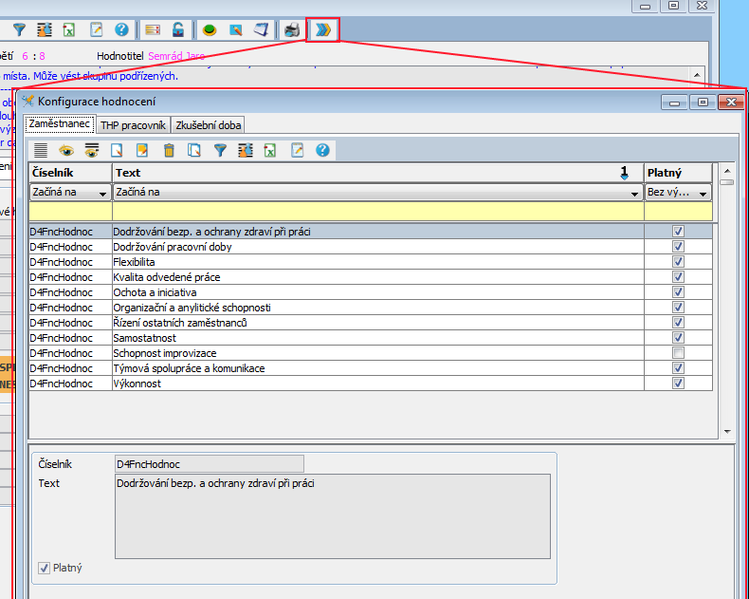Image resolution: width=749 pixels, height=599 pixels.
Task: Switch to Zkušební doba tab
Action: (x=209, y=124)
